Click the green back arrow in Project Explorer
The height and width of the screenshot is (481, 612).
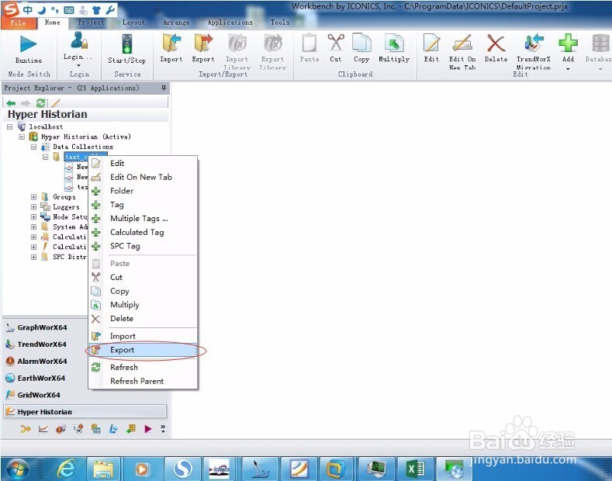point(11,103)
